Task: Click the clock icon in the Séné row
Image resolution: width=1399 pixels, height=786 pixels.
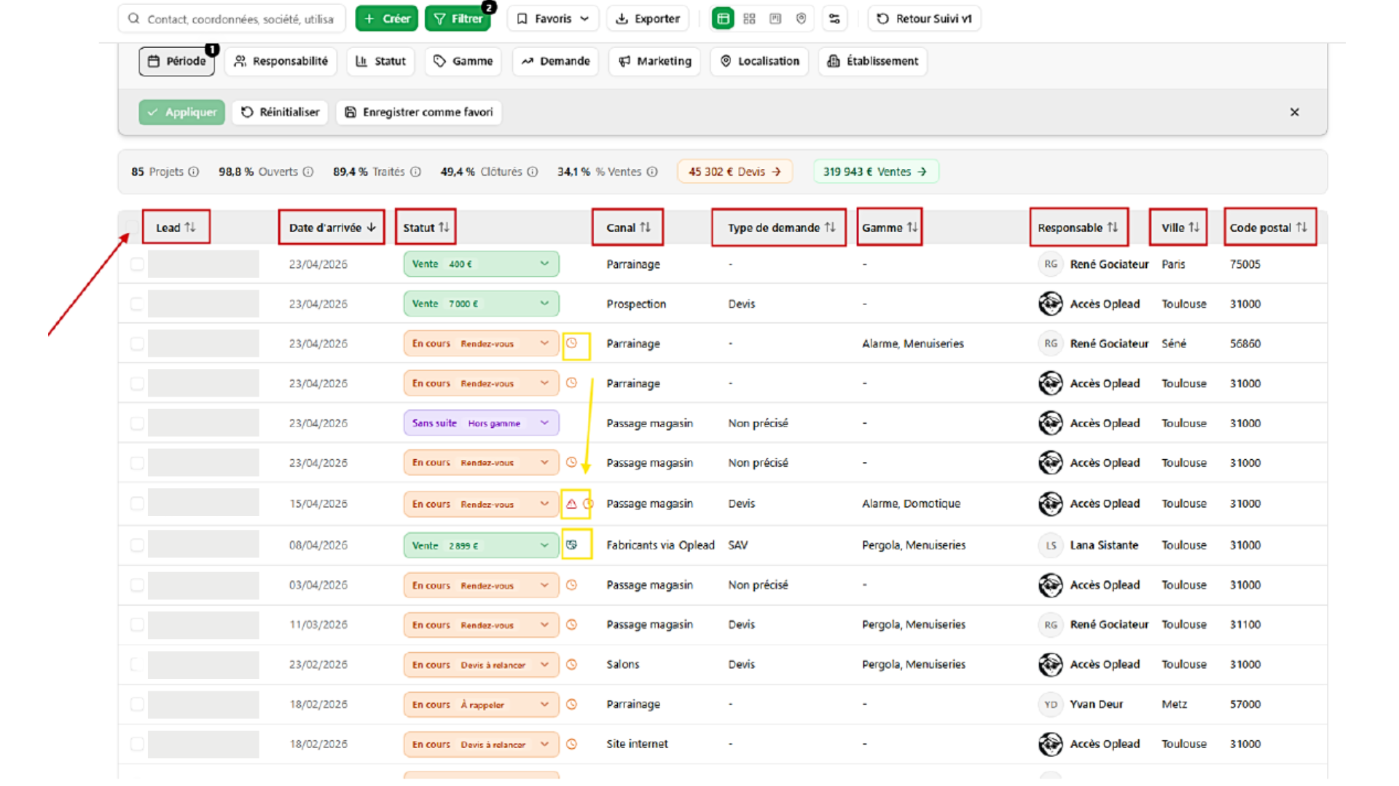Action: pos(572,343)
